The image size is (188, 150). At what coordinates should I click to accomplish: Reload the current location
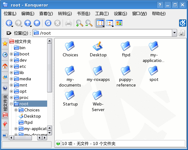[x=48, y=23]
